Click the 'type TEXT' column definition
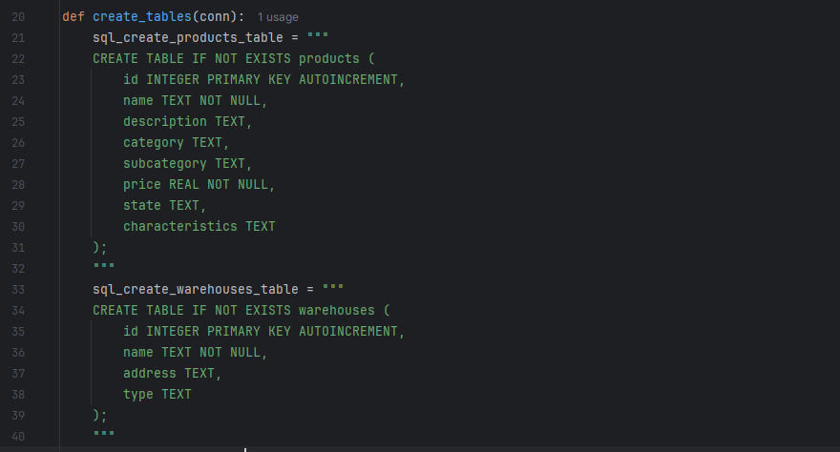This screenshot has width=840, height=452. click(x=157, y=394)
